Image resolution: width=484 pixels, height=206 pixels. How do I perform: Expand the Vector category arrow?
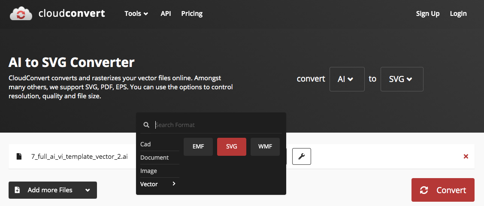click(174, 184)
